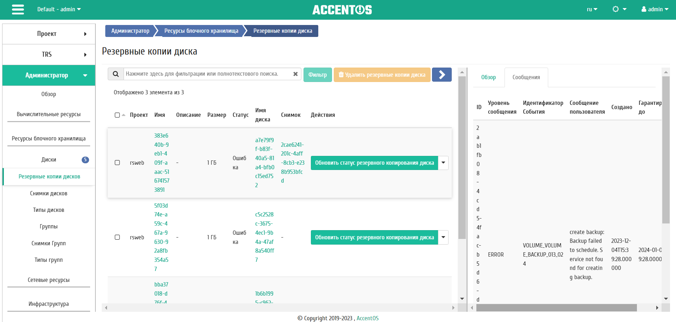
Task: Check the row for backup 383e640b
Action: click(x=117, y=163)
